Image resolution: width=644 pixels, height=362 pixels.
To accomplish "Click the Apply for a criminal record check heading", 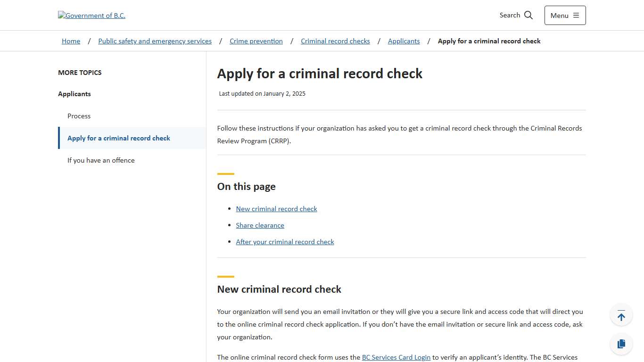I will 320,74.
